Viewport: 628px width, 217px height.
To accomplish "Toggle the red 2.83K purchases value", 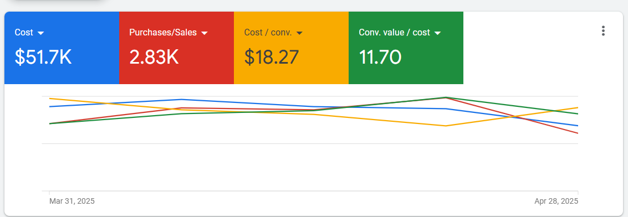I will click(x=154, y=57).
